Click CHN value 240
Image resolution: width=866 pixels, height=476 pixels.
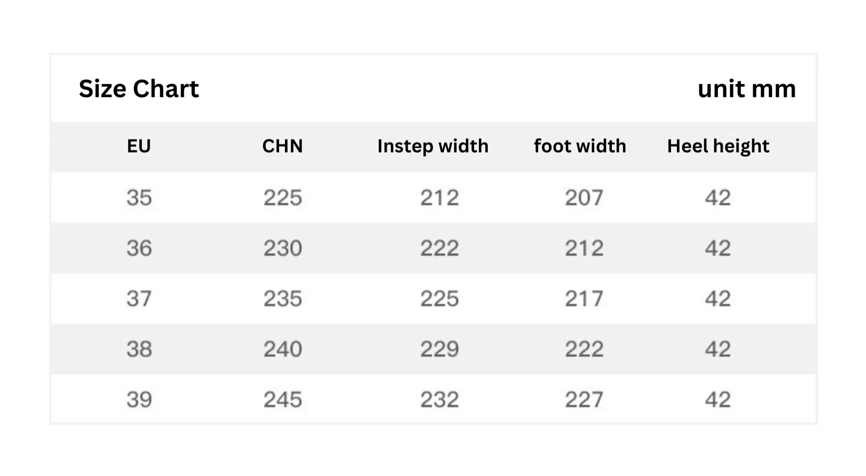[x=283, y=349]
